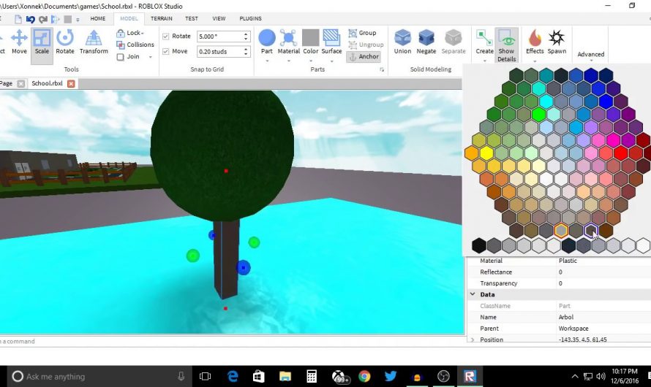Click the Parent value Workspace

click(573, 328)
